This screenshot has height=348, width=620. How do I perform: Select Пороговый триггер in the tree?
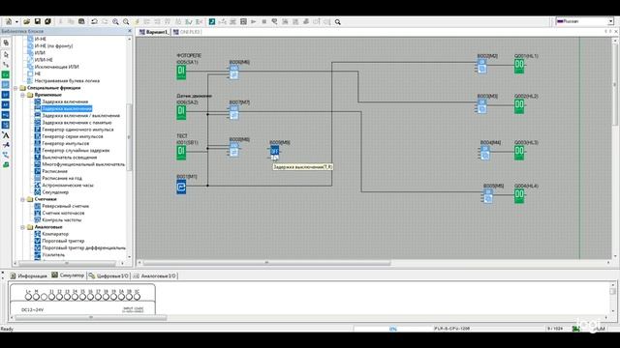[63, 241]
